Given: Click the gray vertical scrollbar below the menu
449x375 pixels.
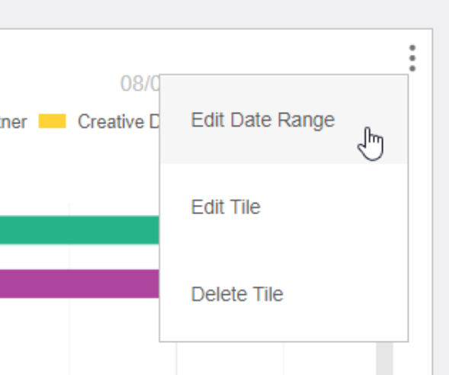Looking at the screenshot, I should (x=384, y=358).
